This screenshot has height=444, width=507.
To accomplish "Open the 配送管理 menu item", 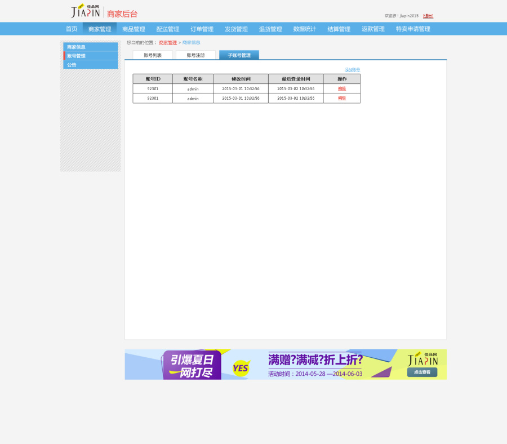I will pyautogui.click(x=167, y=28).
